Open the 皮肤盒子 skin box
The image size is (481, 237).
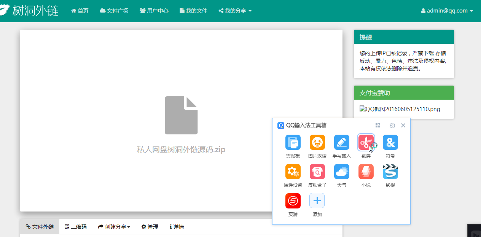click(317, 172)
